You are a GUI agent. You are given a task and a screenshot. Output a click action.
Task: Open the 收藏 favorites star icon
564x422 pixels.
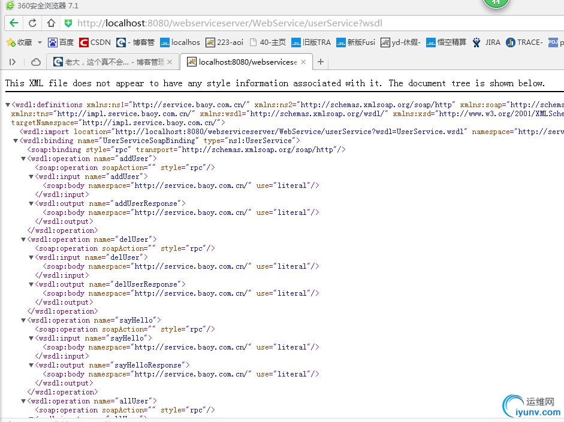pos(10,42)
